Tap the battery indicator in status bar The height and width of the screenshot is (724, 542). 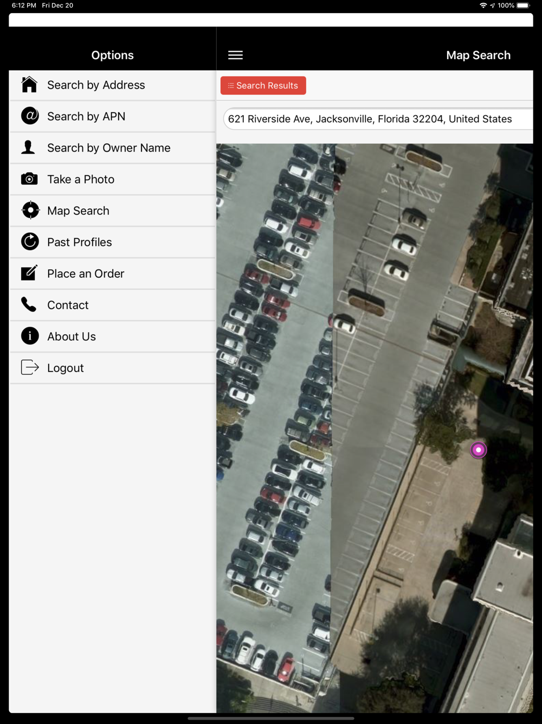(523, 5)
